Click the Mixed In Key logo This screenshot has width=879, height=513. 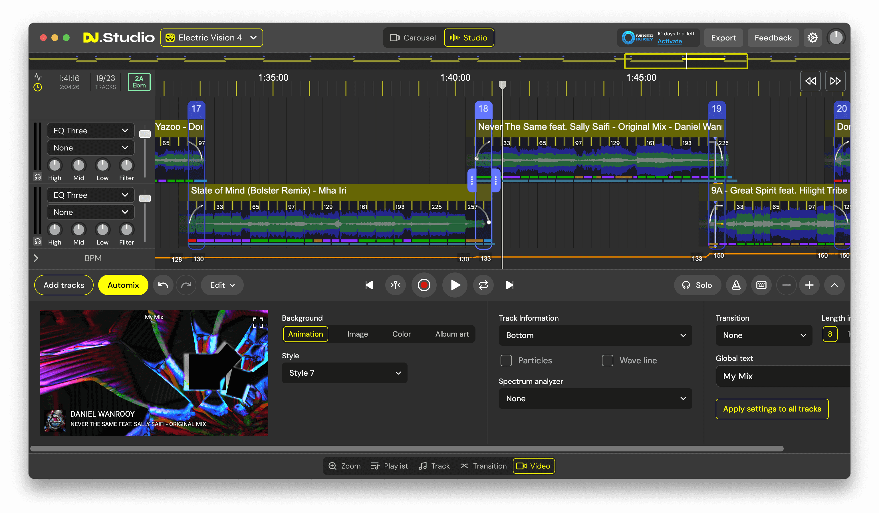tap(638, 38)
